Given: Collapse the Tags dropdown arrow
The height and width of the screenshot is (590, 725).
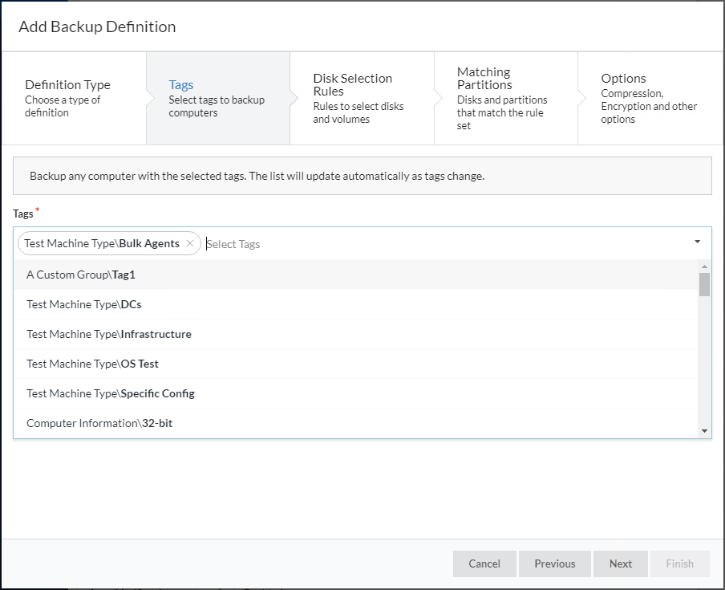Looking at the screenshot, I should pos(697,242).
